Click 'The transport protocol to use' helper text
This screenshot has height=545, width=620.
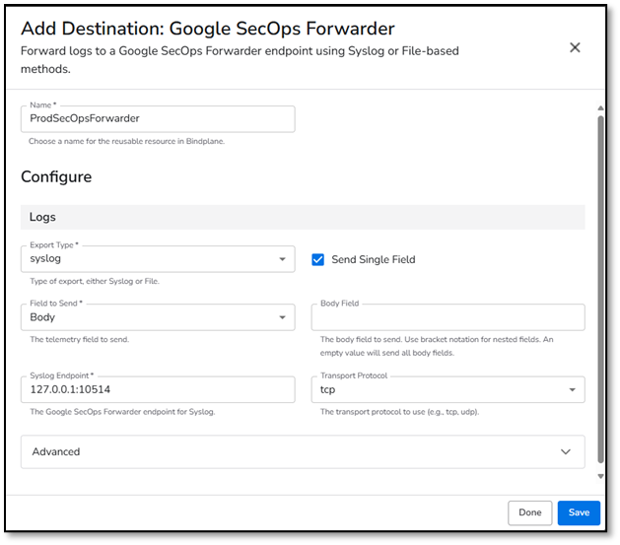point(400,412)
